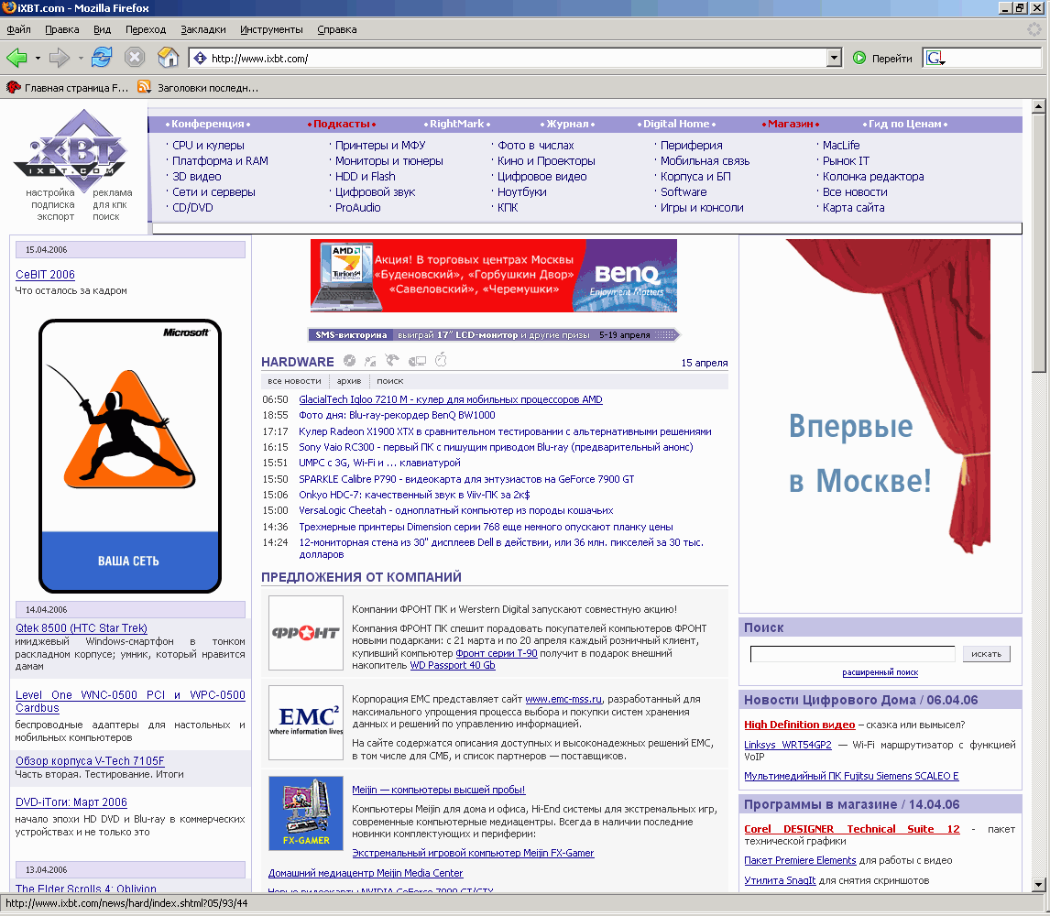Open the Подкасты nav tab
The width and height of the screenshot is (1050, 916).
click(x=342, y=124)
